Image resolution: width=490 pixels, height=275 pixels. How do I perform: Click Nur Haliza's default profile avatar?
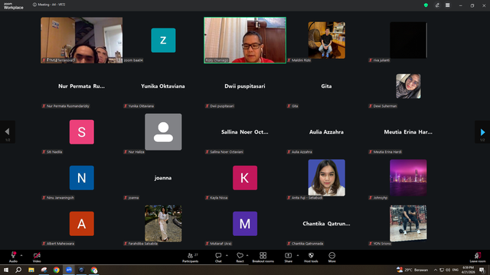click(163, 132)
